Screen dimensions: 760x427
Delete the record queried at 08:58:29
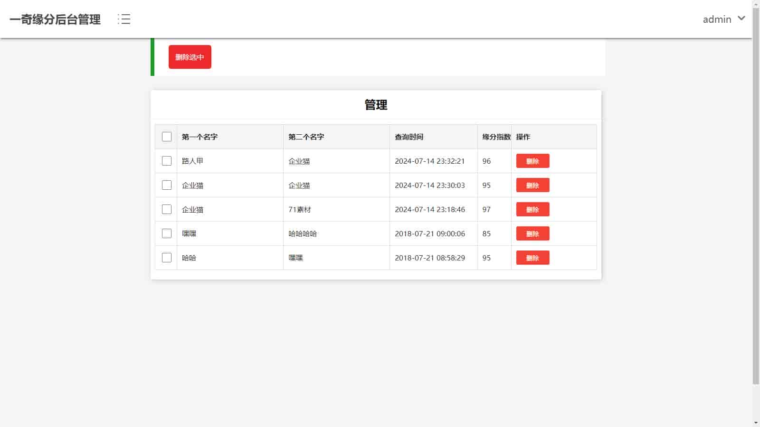point(532,258)
